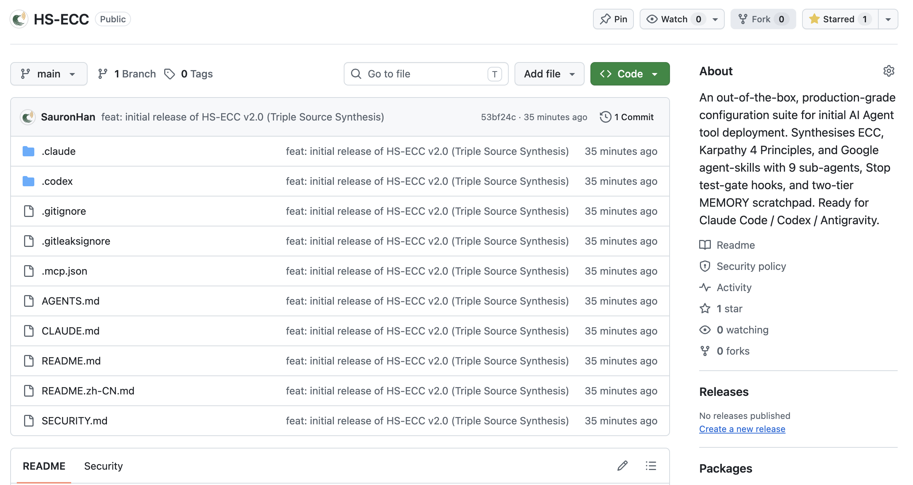Click the file icon beside README.zh-CN.md
913x485 pixels.
pyautogui.click(x=28, y=391)
